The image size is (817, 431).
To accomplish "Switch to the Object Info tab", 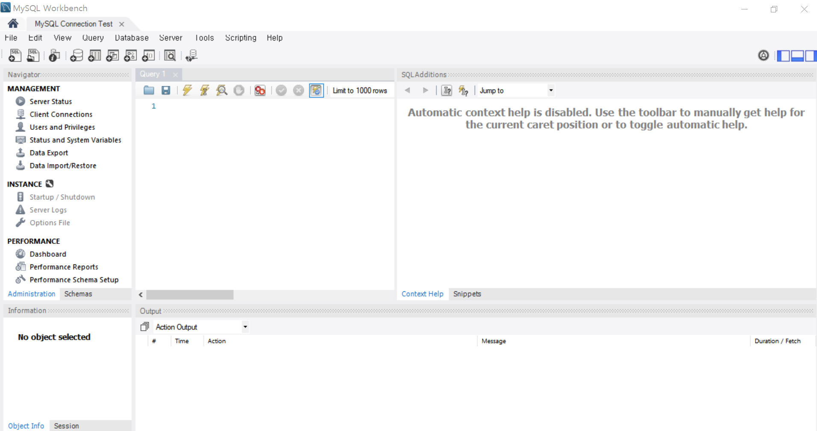I will (26, 426).
